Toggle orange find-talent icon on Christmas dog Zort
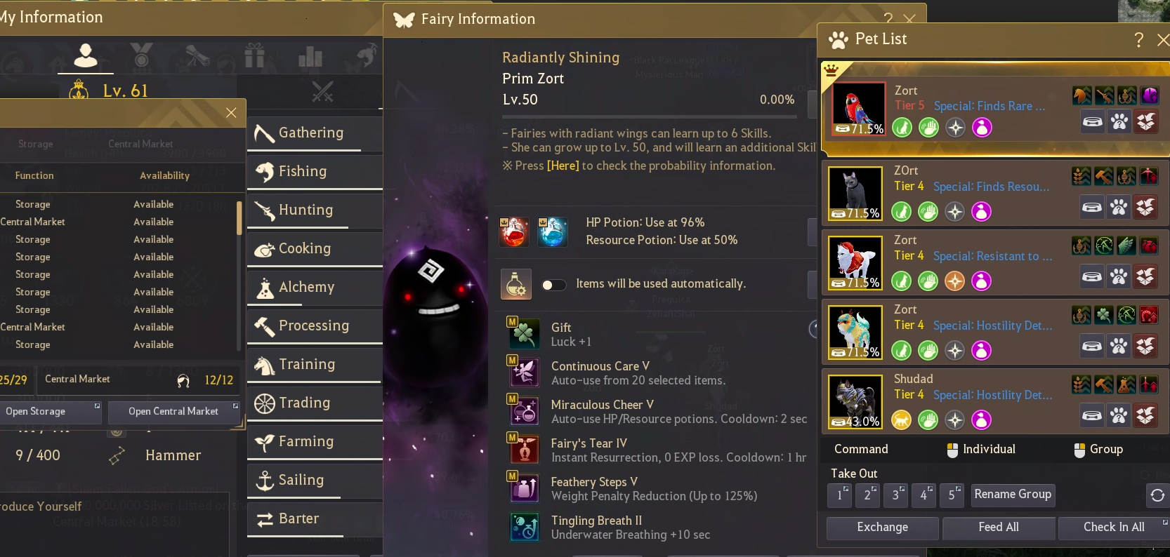 tap(954, 281)
